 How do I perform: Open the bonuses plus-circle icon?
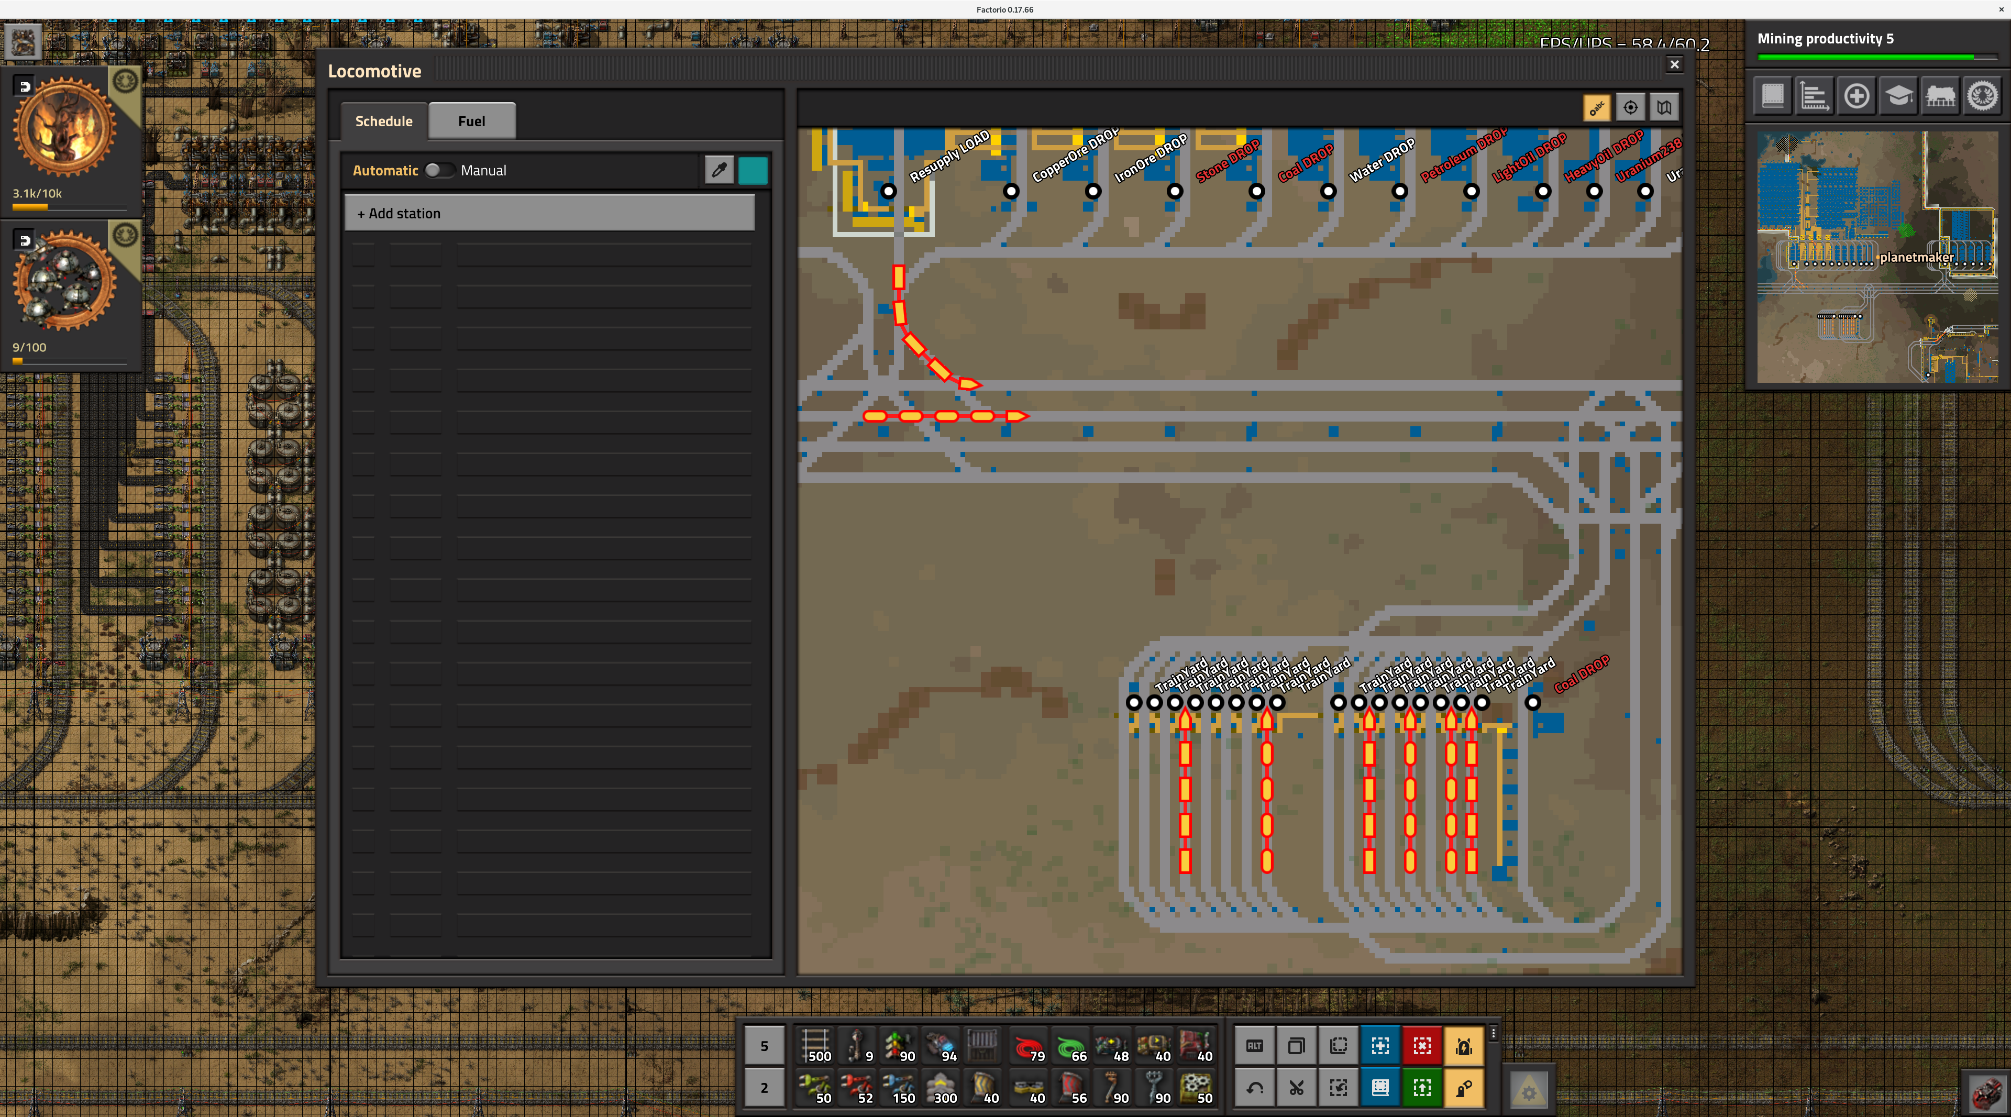pyautogui.click(x=1857, y=96)
